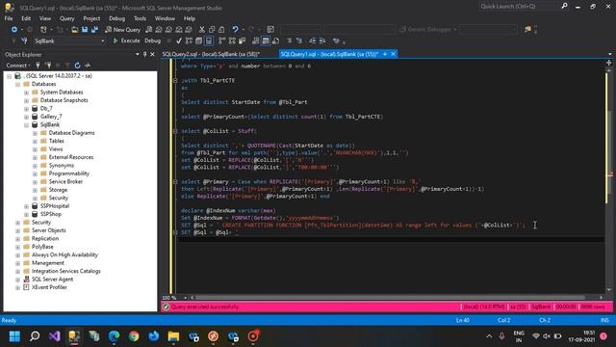
Task: Execute the current SQL query
Action: pos(126,40)
